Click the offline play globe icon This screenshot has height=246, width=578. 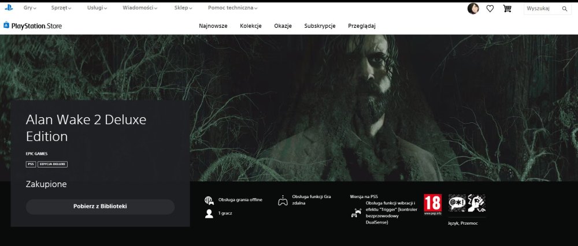coord(209,200)
